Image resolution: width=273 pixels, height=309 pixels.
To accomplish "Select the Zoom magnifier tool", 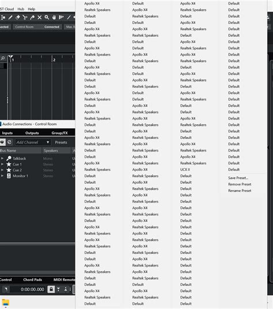I will (x=47, y=18).
